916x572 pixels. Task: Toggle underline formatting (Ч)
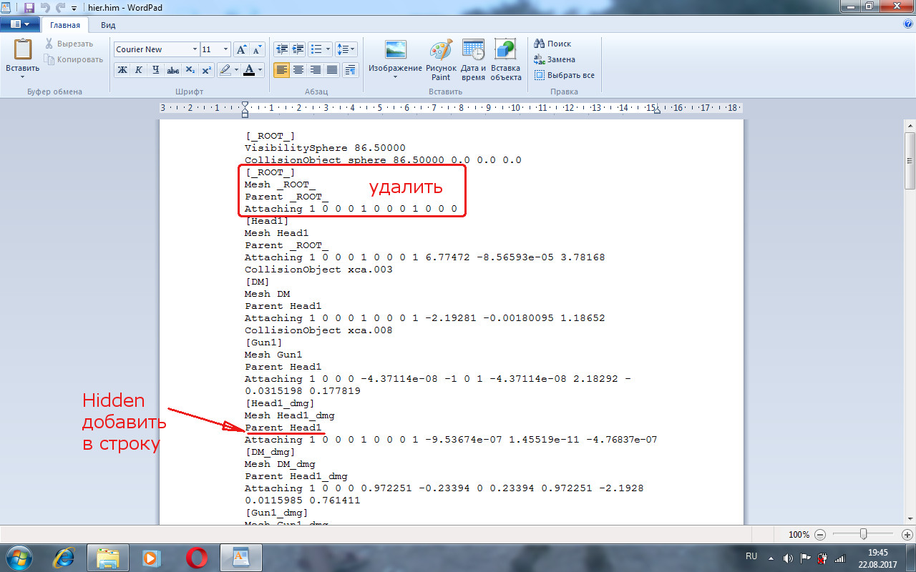click(x=155, y=69)
